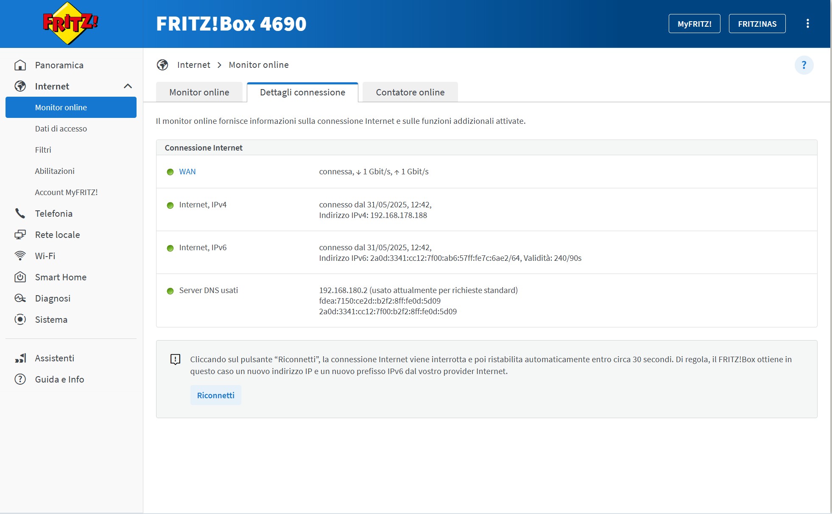Select the Dettagli connessione tab
Viewport: 832px width, 514px height.
coord(302,92)
